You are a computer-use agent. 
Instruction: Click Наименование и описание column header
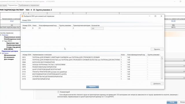76,55
